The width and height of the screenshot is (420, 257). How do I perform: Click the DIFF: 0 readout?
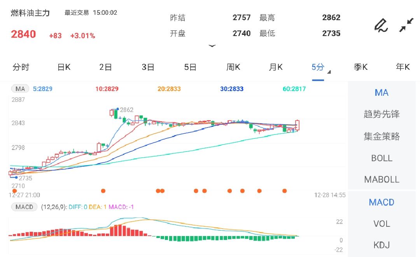tap(78, 207)
